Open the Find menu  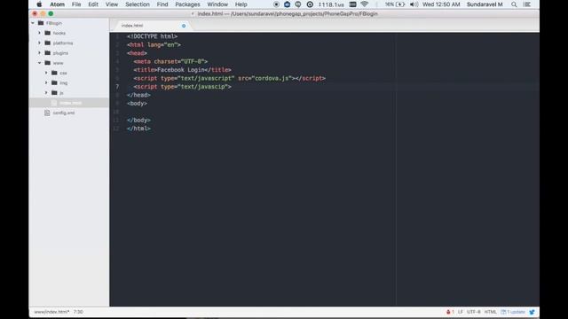pyautogui.click(x=162, y=4)
